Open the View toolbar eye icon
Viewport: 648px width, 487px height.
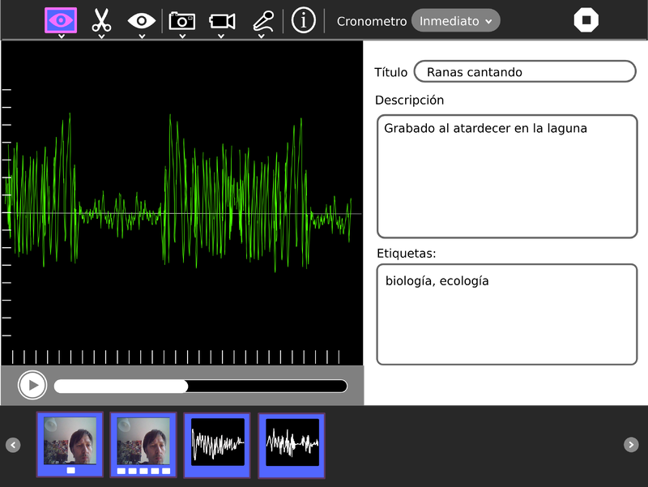[142, 20]
